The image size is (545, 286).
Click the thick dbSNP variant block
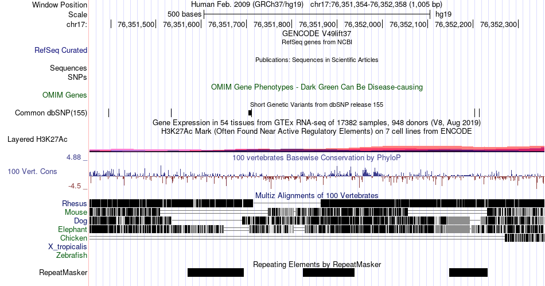coord(250,113)
